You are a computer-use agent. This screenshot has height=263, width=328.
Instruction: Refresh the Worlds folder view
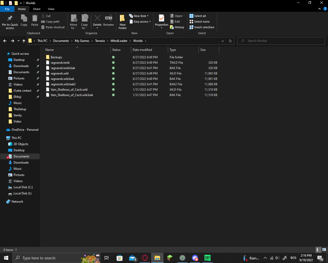point(230,41)
